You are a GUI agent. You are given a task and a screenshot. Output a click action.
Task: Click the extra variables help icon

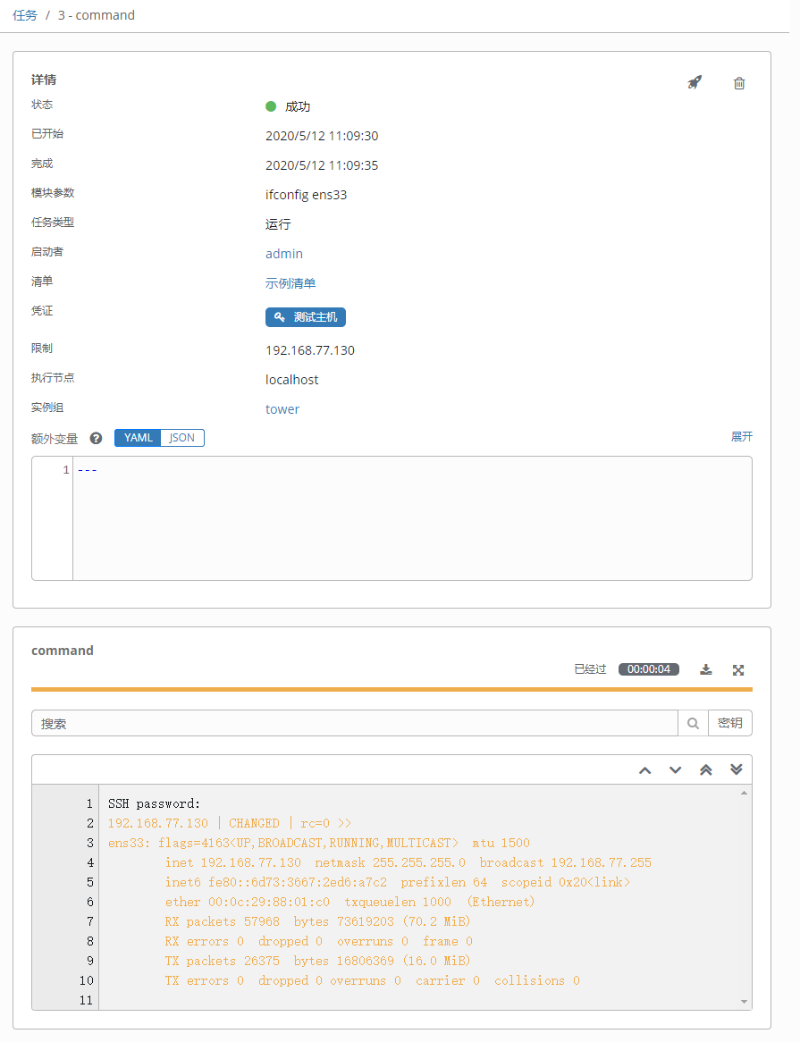(97, 439)
